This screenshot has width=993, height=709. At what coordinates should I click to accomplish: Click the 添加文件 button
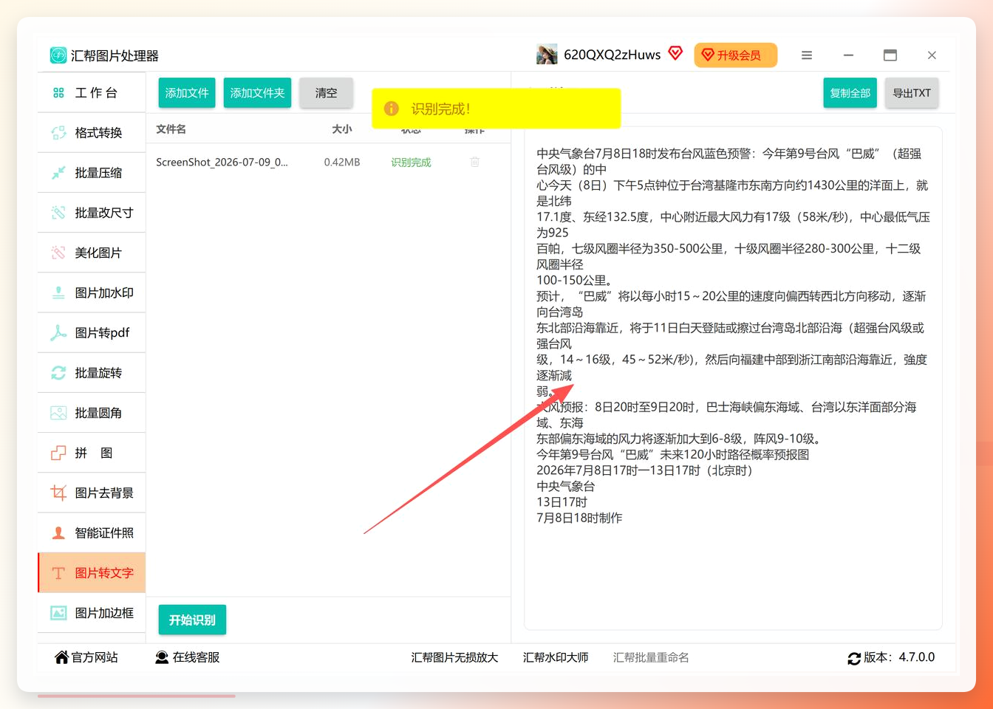(187, 93)
